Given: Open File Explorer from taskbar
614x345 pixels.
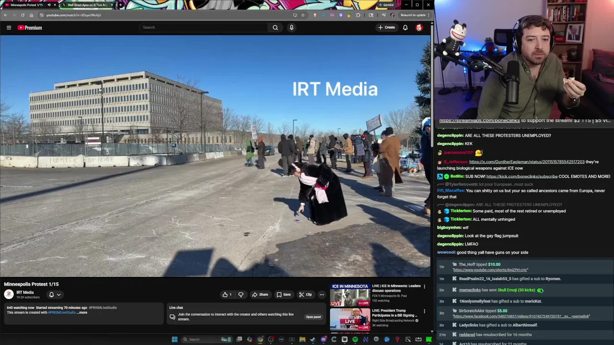Looking at the screenshot, I should 302,339.
